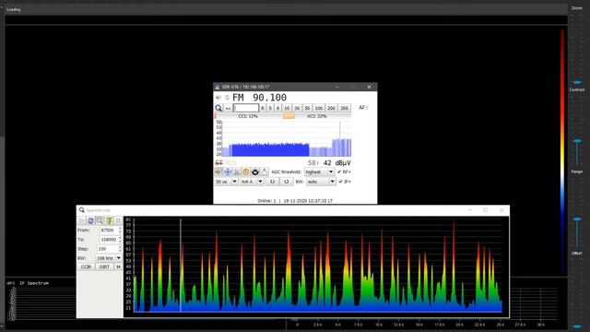Click the ACI 22% indicator bar
Screen dimensions: 590x332
pos(317,116)
